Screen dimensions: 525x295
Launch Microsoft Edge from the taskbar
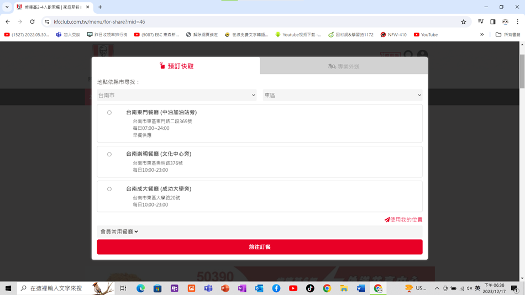(x=140, y=288)
